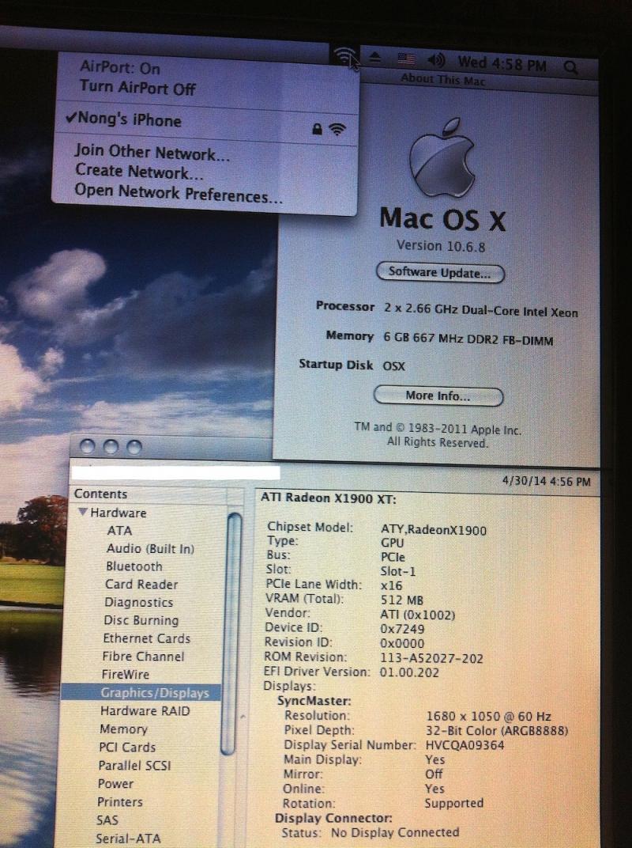
Task: Click the menu bar clock Wed 4:58 PM
Action: 502,63
